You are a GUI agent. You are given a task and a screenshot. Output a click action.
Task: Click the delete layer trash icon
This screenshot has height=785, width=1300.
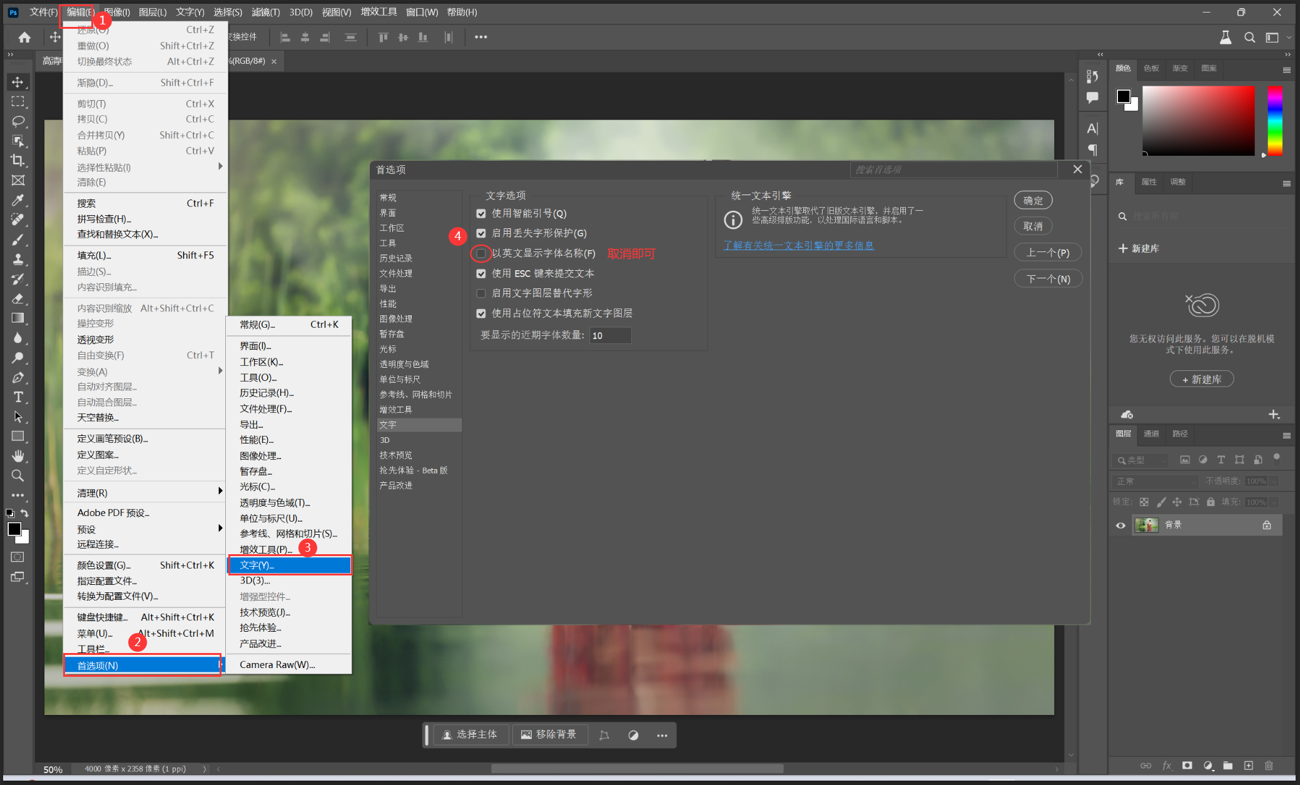[x=1268, y=766]
